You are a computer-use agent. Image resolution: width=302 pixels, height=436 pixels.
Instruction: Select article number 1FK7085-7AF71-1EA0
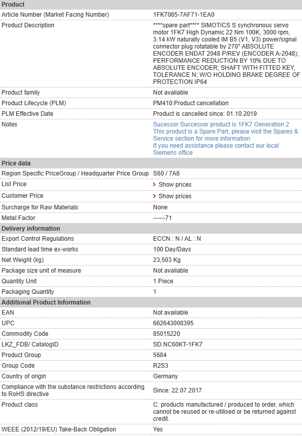pos(183,15)
